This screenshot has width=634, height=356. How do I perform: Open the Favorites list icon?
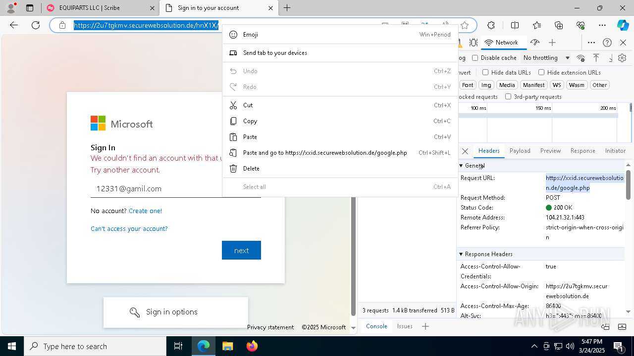537,25
